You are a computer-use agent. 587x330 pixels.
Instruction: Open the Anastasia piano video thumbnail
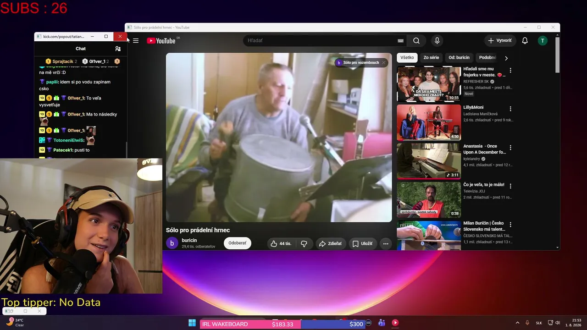(x=429, y=161)
